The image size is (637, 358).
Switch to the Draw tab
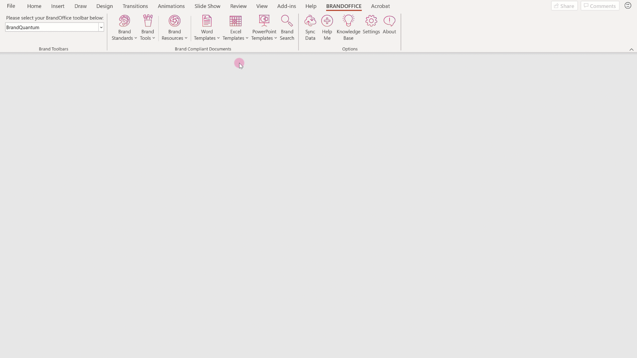80,6
